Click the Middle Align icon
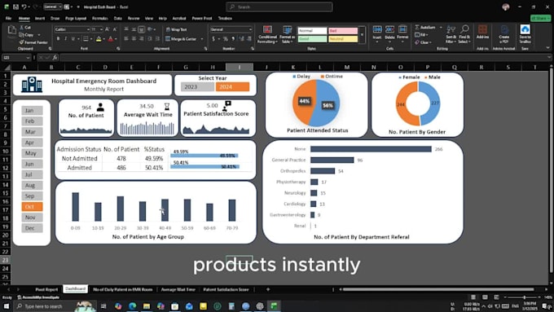Viewport: 554px width, 312px height. (134, 29)
